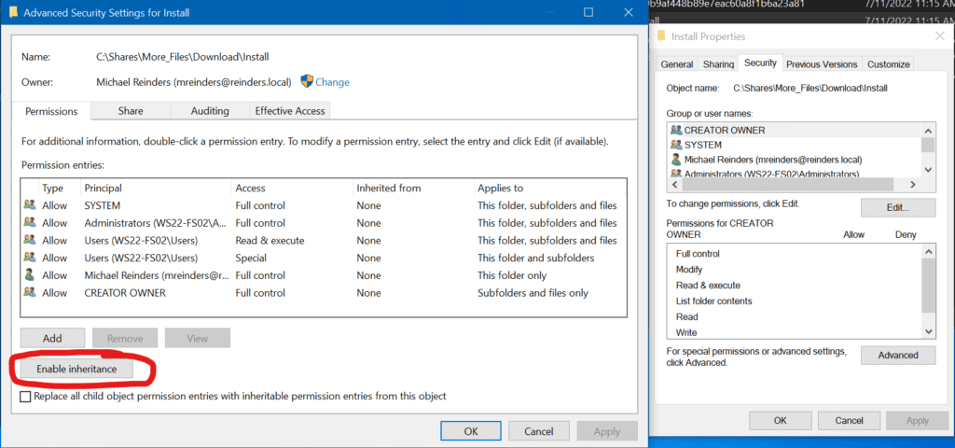Click the Change owner link
955x448 pixels.
click(x=333, y=82)
